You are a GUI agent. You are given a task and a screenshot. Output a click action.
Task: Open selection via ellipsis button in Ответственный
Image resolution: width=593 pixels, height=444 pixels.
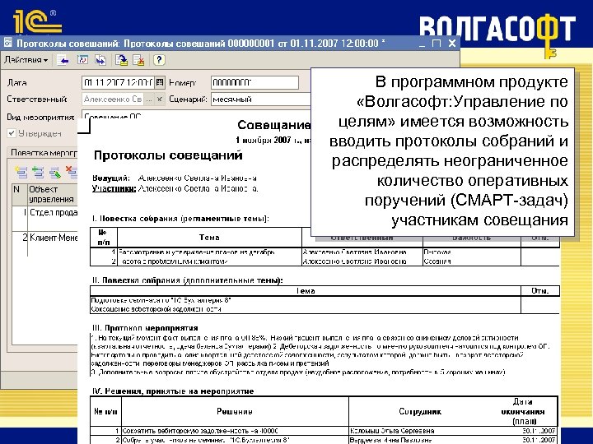coord(149,99)
